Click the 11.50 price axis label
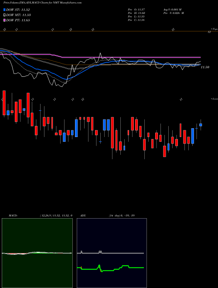Screen dimensions: 218x288 click(205, 67)
